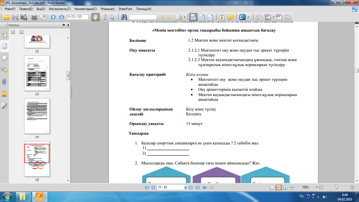Open the Pages panel icon in sidebar
359x202 pixels.
tap(4, 46)
